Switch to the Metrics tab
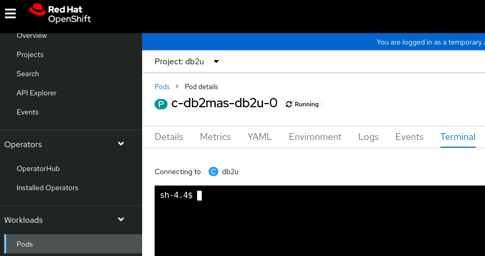The height and width of the screenshot is (256, 485). (x=215, y=137)
